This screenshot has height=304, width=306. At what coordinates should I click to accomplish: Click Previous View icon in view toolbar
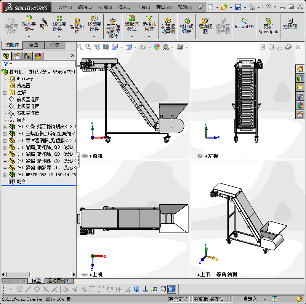click(x=97, y=47)
